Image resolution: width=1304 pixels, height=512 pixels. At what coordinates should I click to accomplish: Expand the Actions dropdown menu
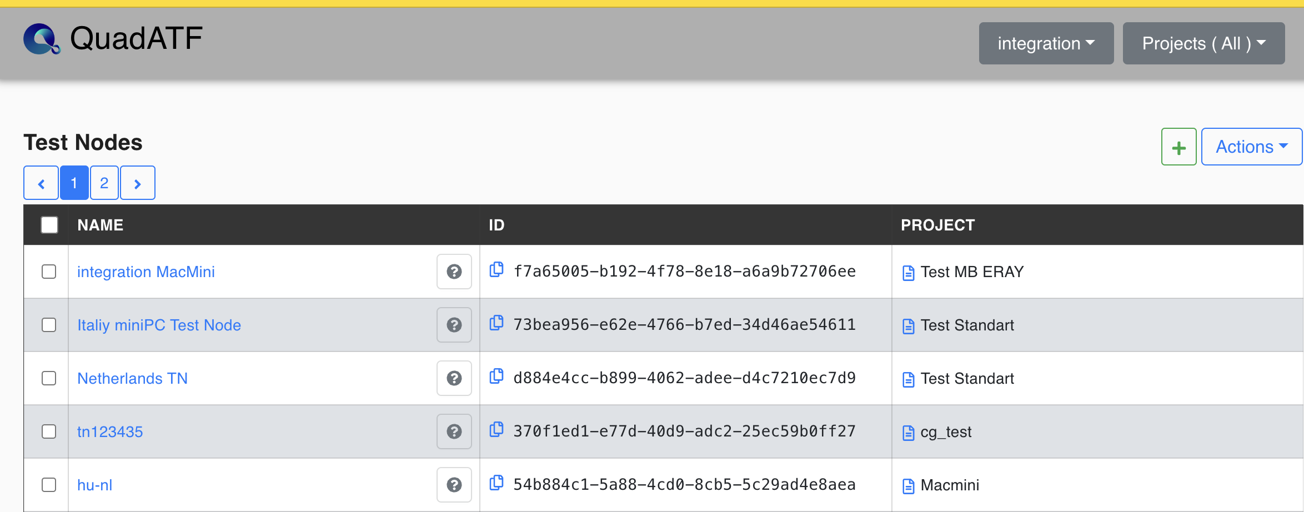tap(1252, 147)
